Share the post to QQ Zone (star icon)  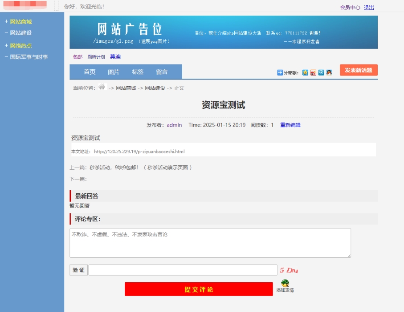click(x=305, y=72)
